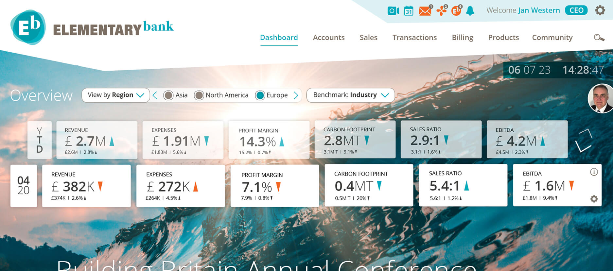The height and width of the screenshot is (271, 613).
Task: Open the YTD Profit Margin 14.3% card
Action: (x=269, y=140)
